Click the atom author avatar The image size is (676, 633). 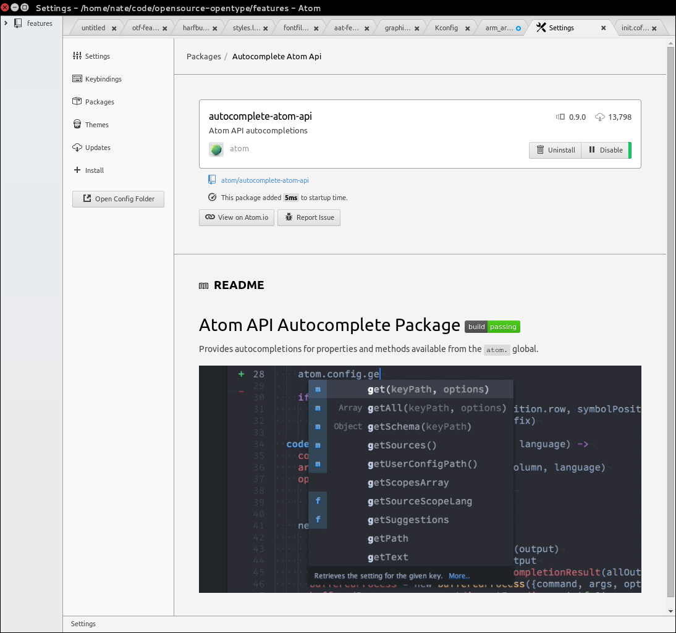216,149
